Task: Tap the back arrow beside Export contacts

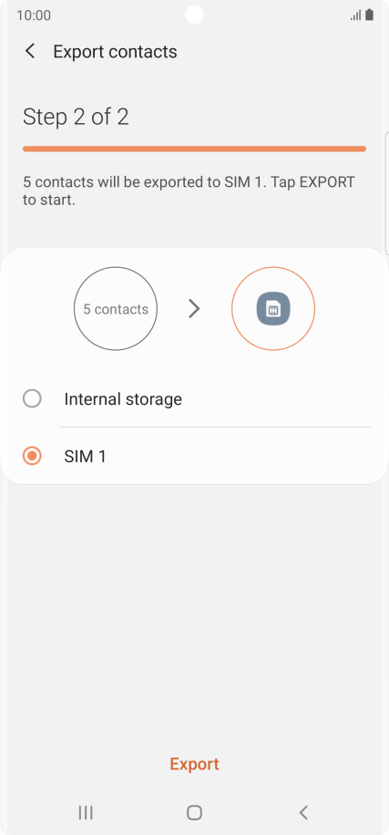Action: [x=30, y=52]
